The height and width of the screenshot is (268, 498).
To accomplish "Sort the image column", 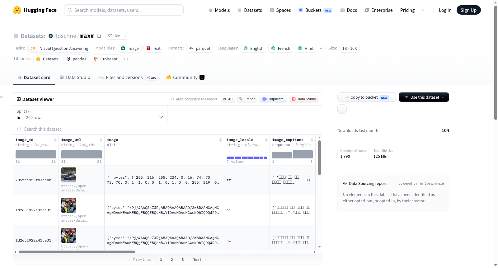I will tap(220, 140).
